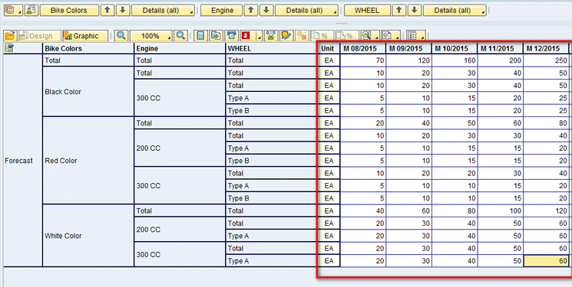Click the Bike Colors header button
Image resolution: width=572 pixels, height=287 pixels.
69,10
